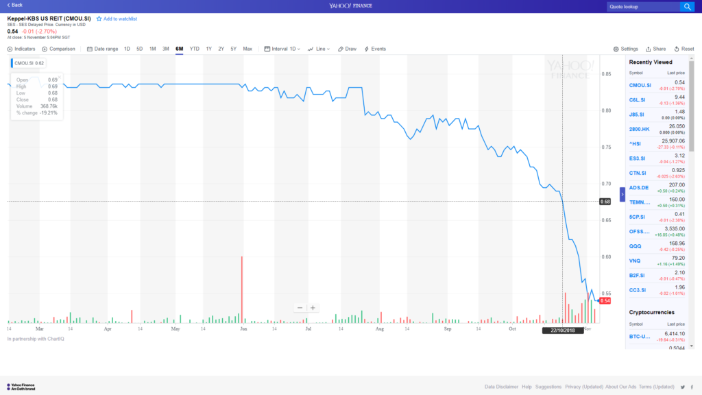Image resolution: width=702 pixels, height=395 pixels.
Task: Click the CMOU.SI 0.62 series label
Action: [28, 63]
